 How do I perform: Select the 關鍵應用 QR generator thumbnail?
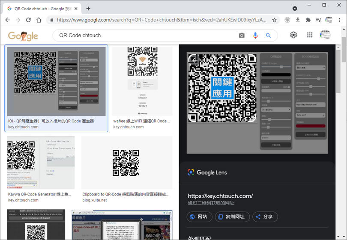[56, 81]
